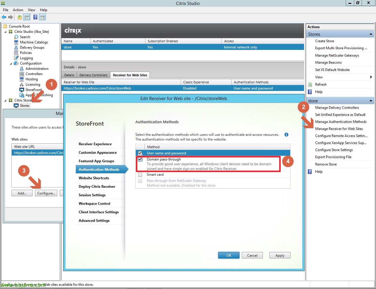Open Session Settings page

tap(92, 195)
